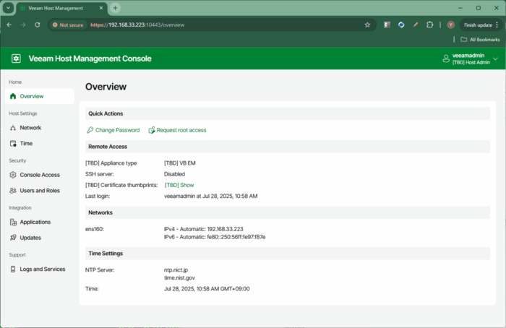Image resolution: width=506 pixels, height=328 pixels.
Task: Click the Users and Roles people icon
Action: point(13,191)
